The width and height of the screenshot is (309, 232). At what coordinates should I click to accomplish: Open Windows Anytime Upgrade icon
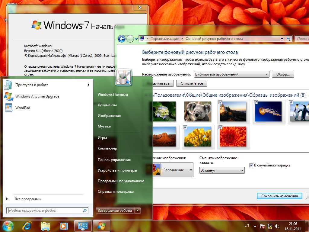(8, 96)
